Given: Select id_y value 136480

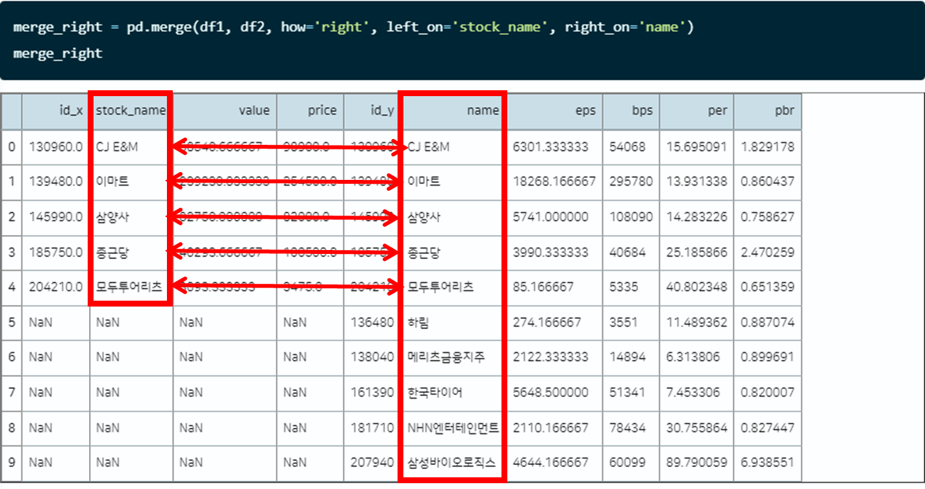Looking at the screenshot, I should click(372, 322).
